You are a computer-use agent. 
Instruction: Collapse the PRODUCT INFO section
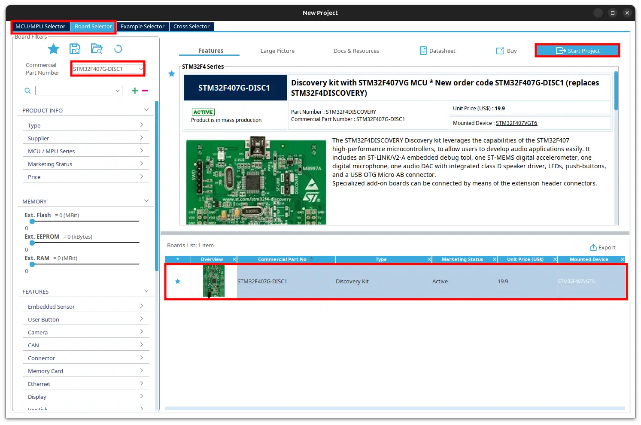coord(146,110)
